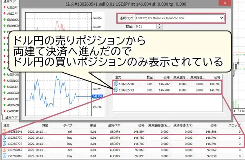Click the order icon beside 130282770 in dialog

pyautogui.click(x=116, y=84)
